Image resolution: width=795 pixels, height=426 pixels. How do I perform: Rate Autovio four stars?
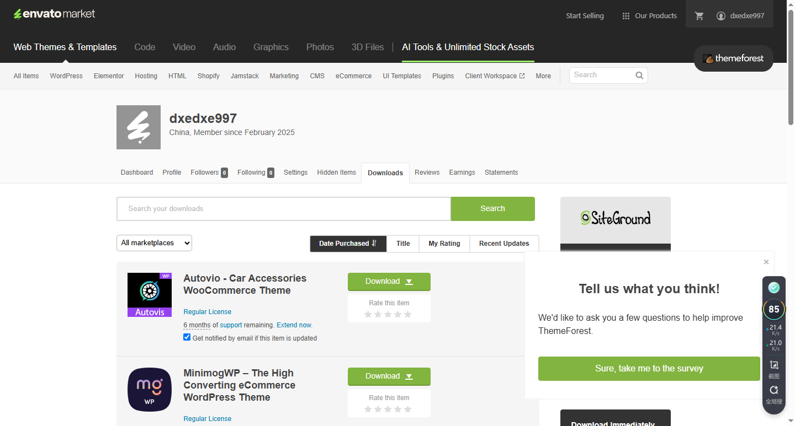click(x=397, y=314)
